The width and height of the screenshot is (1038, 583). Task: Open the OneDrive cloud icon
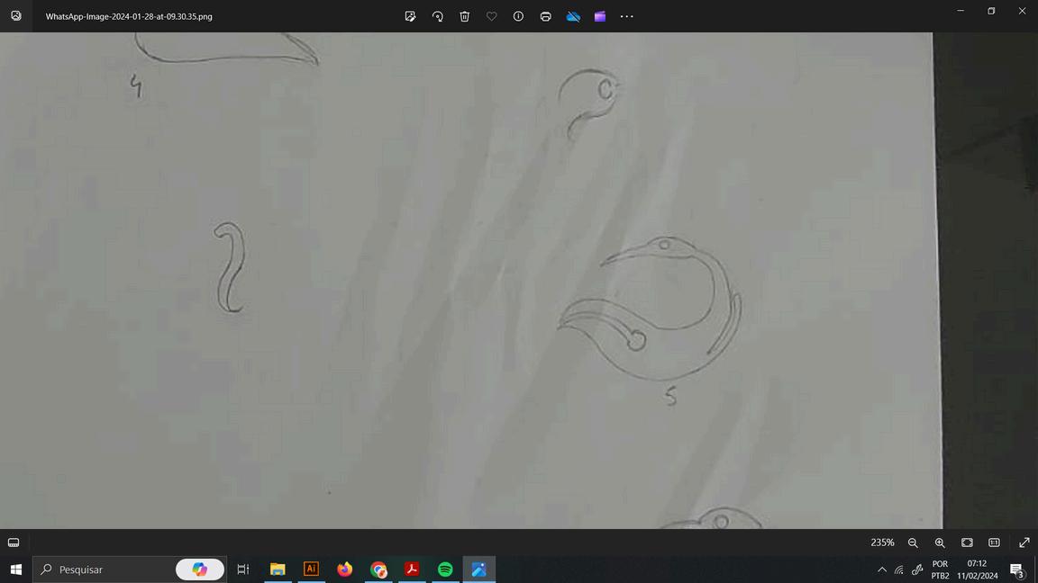573,16
